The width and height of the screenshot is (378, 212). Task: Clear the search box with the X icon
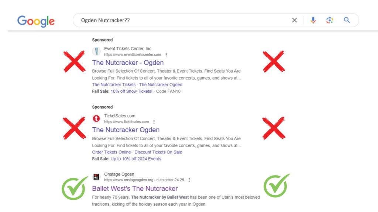click(x=294, y=20)
